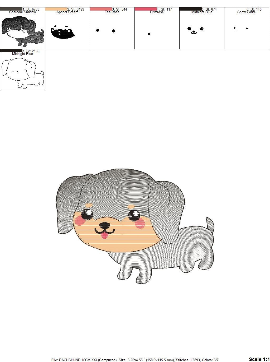Click the Charcoal Shadow color bar
Screen dimensions: 270x362
(11, 9)
